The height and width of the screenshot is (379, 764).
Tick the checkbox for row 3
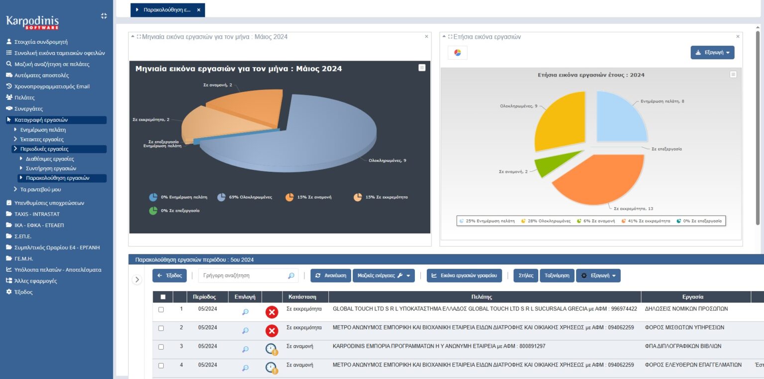point(161,347)
